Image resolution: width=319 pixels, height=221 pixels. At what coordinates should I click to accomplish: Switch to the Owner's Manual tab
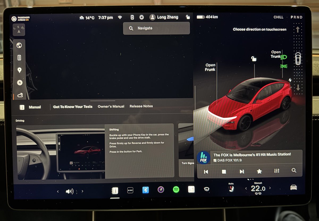[x=111, y=106]
